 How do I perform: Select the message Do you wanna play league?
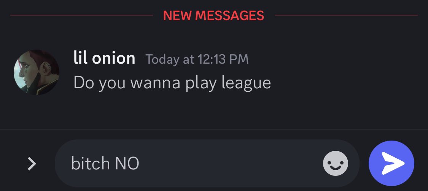point(172,83)
